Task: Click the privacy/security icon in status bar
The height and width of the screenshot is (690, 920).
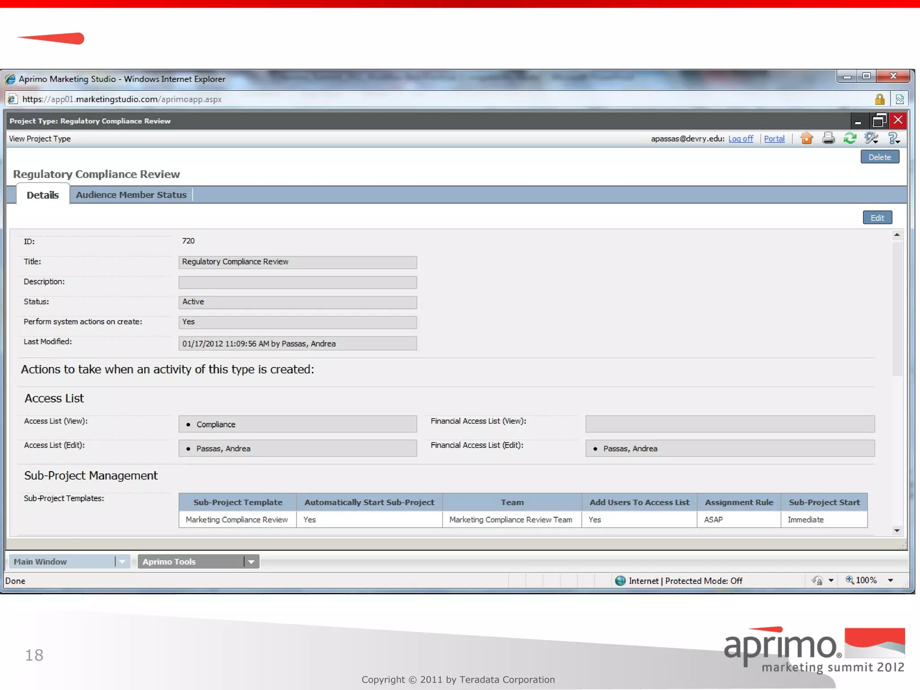Action: [817, 580]
